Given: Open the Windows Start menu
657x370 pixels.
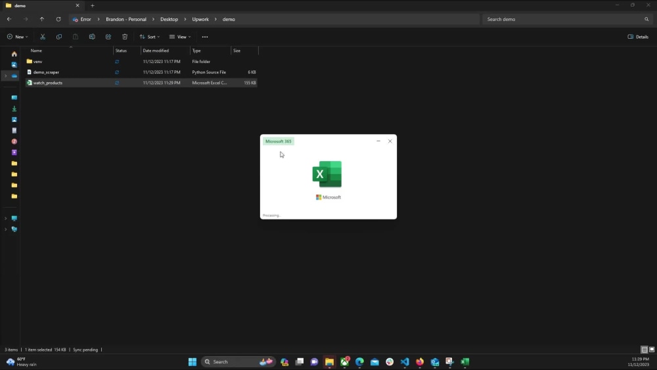Looking at the screenshot, I should tap(193, 361).
